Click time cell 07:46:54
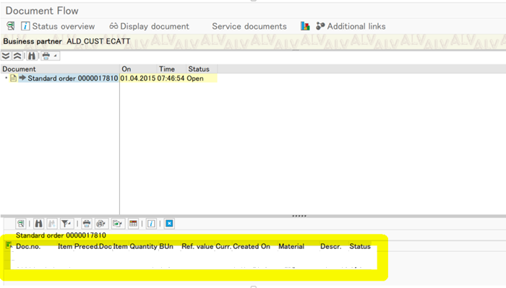The width and height of the screenshot is (506, 288). 171,78
